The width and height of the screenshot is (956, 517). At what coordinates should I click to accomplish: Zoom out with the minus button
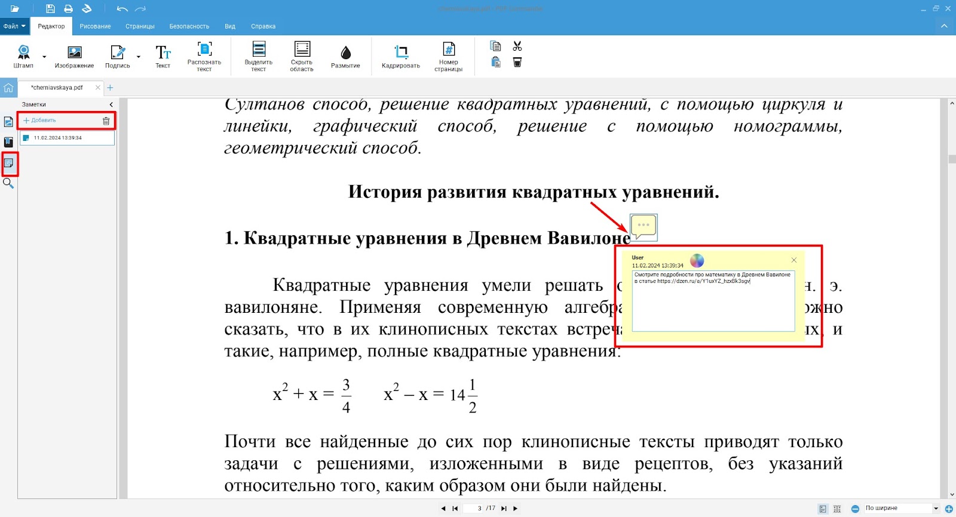point(855,509)
